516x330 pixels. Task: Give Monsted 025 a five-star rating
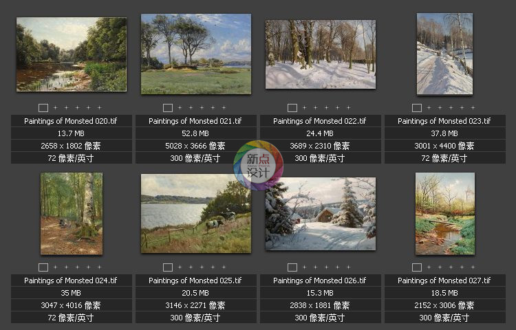[x=224, y=267]
